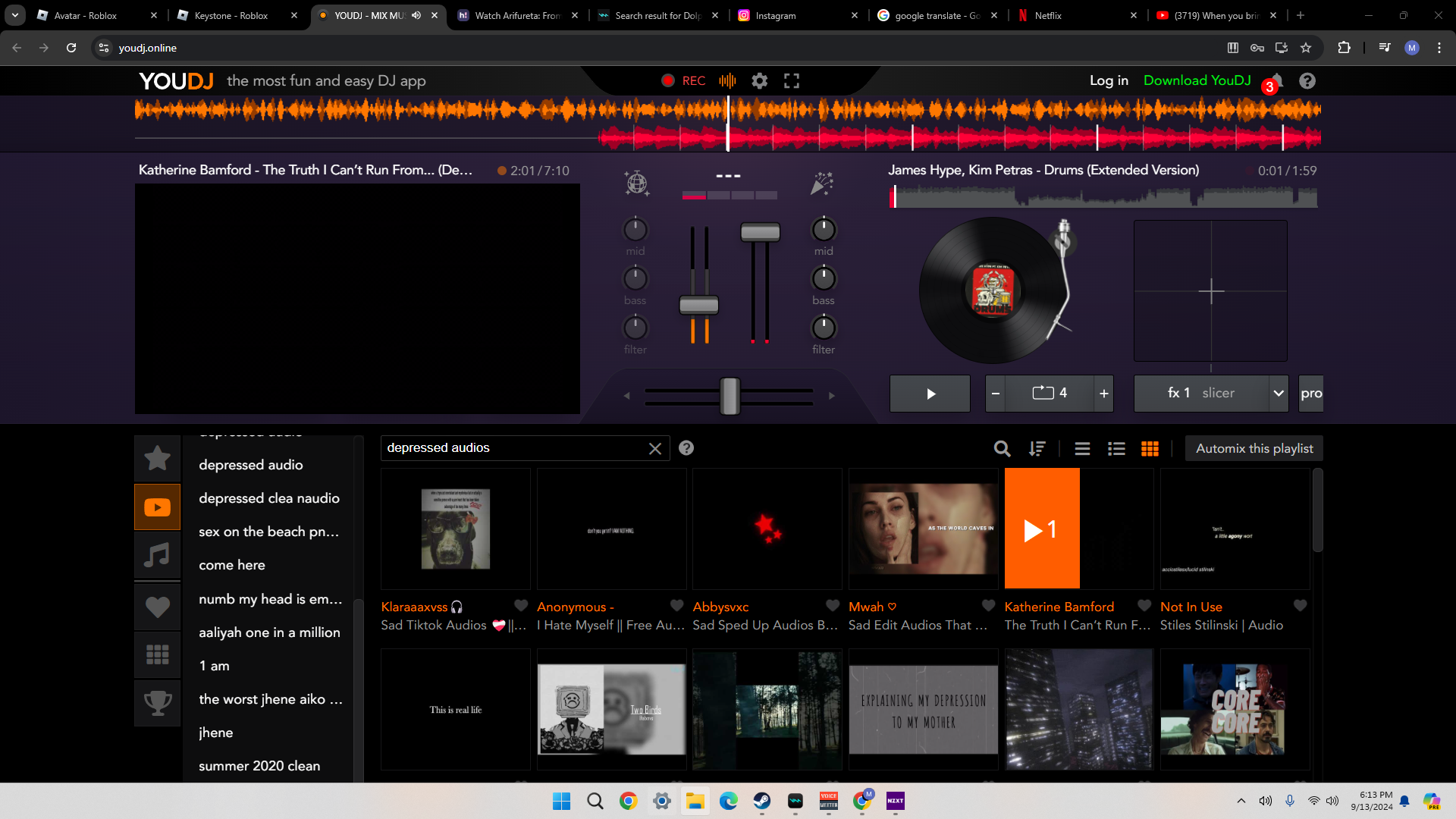1456x819 pixels.
Task: Like the Katherine Bamford track
Action: coord(1144,605)
